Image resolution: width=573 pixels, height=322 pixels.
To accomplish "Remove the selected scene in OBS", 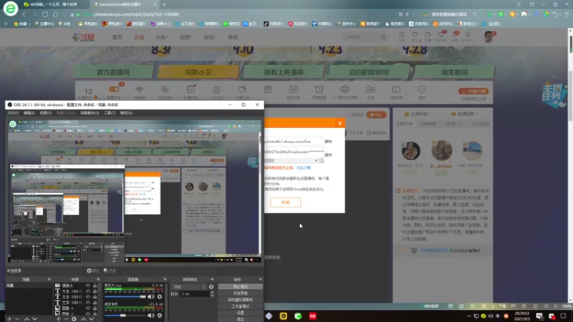I will pyautogui.click(x=17, y=319).
